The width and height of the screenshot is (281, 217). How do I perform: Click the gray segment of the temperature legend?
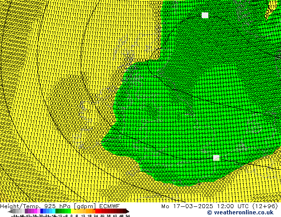pyautogui.click(x=18, y=211)
